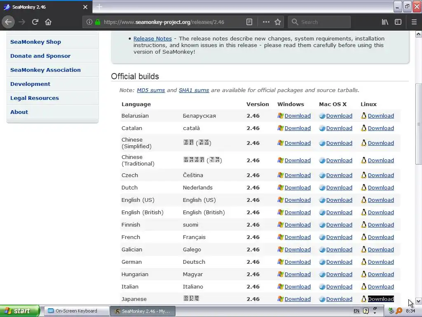422x317 pixels.
Task: Download English (US) Windows build
Action: pyautogui.click(x=298, y=200)
